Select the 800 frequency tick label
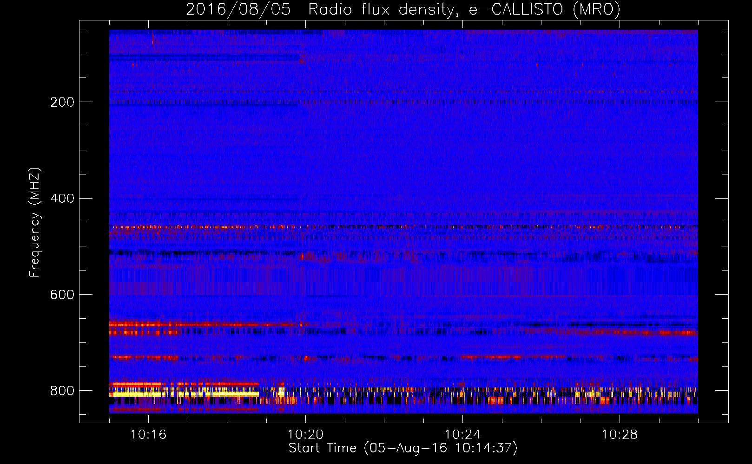The image size is (752, 464). (62, 391)
